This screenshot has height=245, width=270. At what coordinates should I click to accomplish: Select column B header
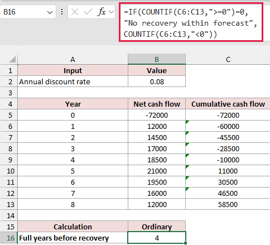click(157, 59)
